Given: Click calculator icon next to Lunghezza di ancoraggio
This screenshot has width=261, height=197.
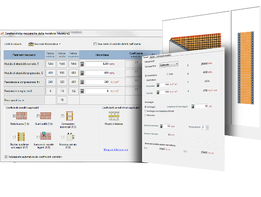Looking at the screenshot, I should pos(193,106).
